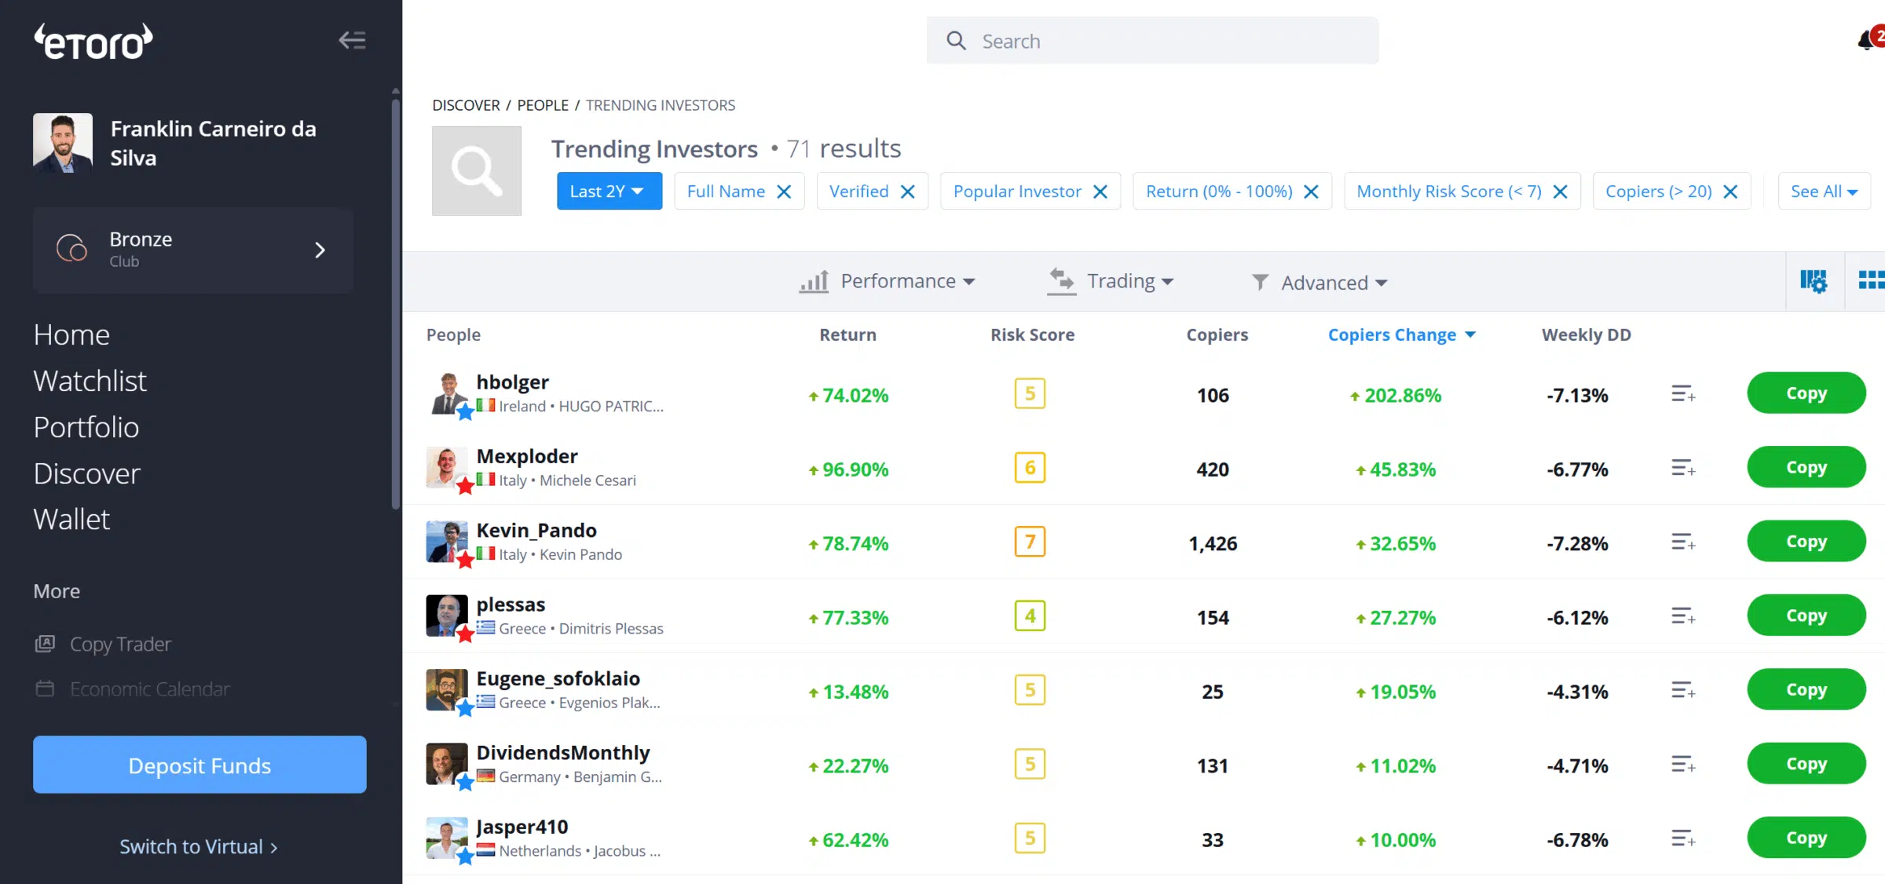Viewport: 1885px width, 884px height.
Task: Click the Economic Calendar sidebar icon
Action: tap(45, 689)
